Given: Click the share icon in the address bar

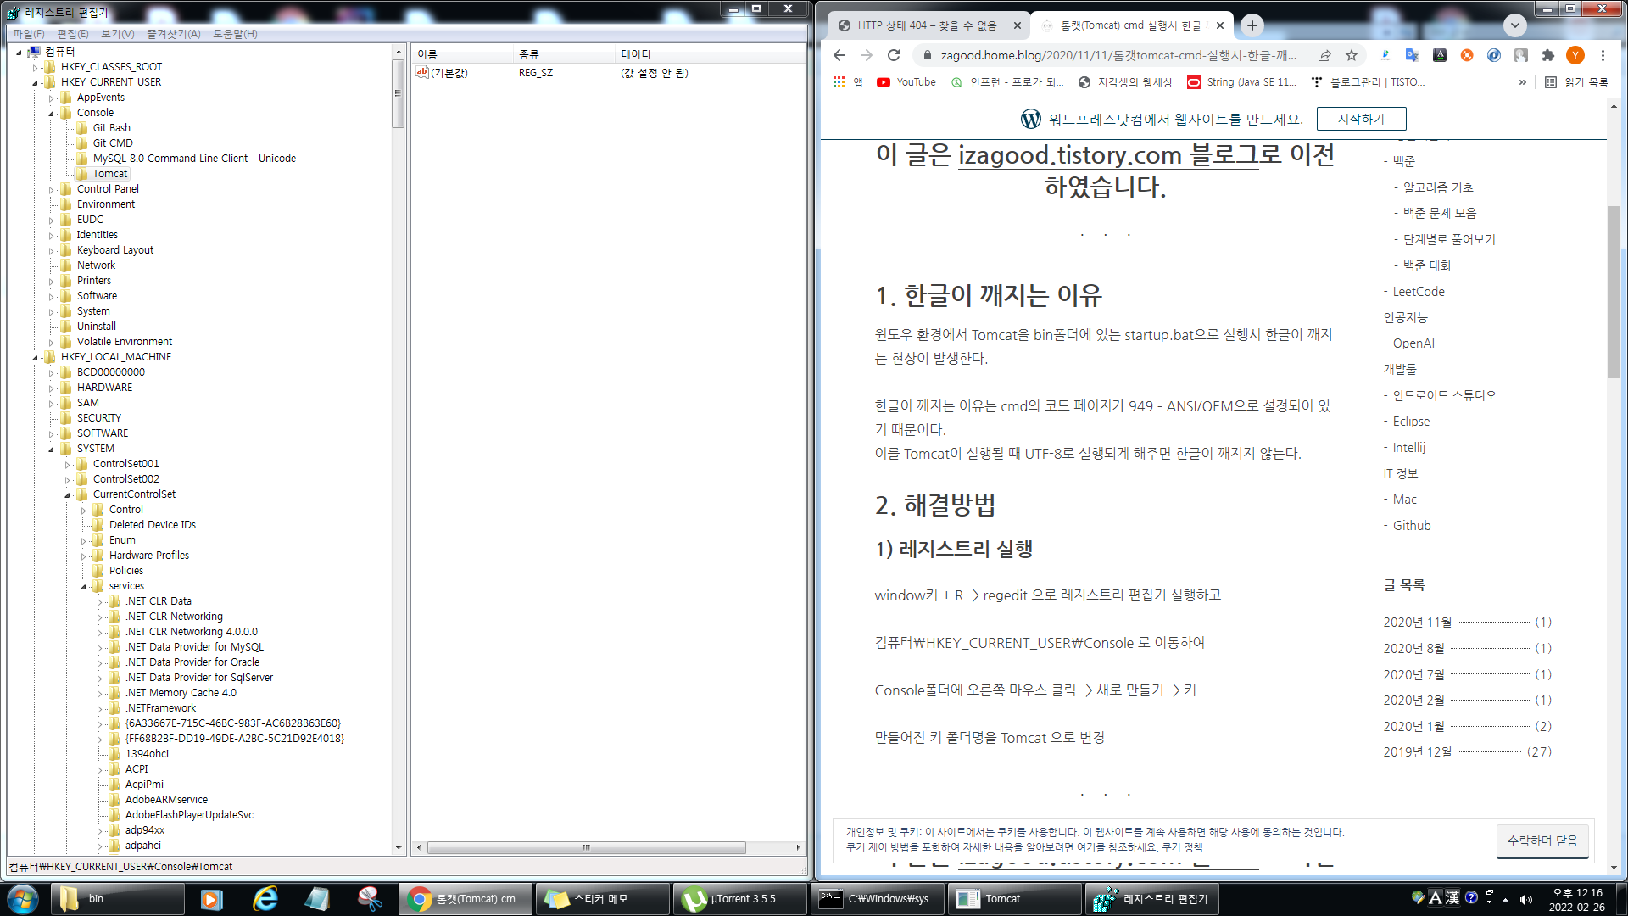Looking at the screenshot, I should (1324, 55).
